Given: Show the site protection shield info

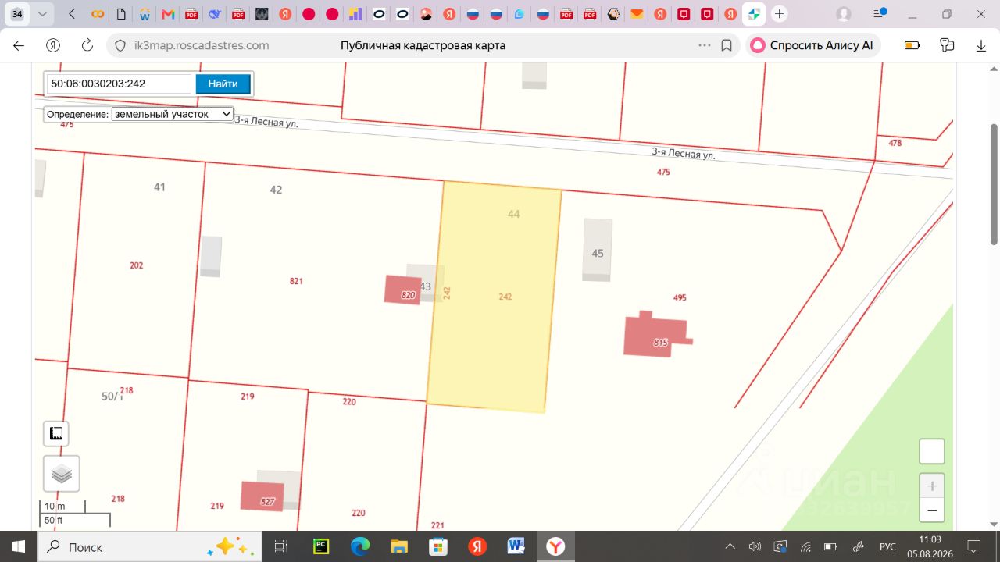Looking at the screenshot, I should point(120,45).
